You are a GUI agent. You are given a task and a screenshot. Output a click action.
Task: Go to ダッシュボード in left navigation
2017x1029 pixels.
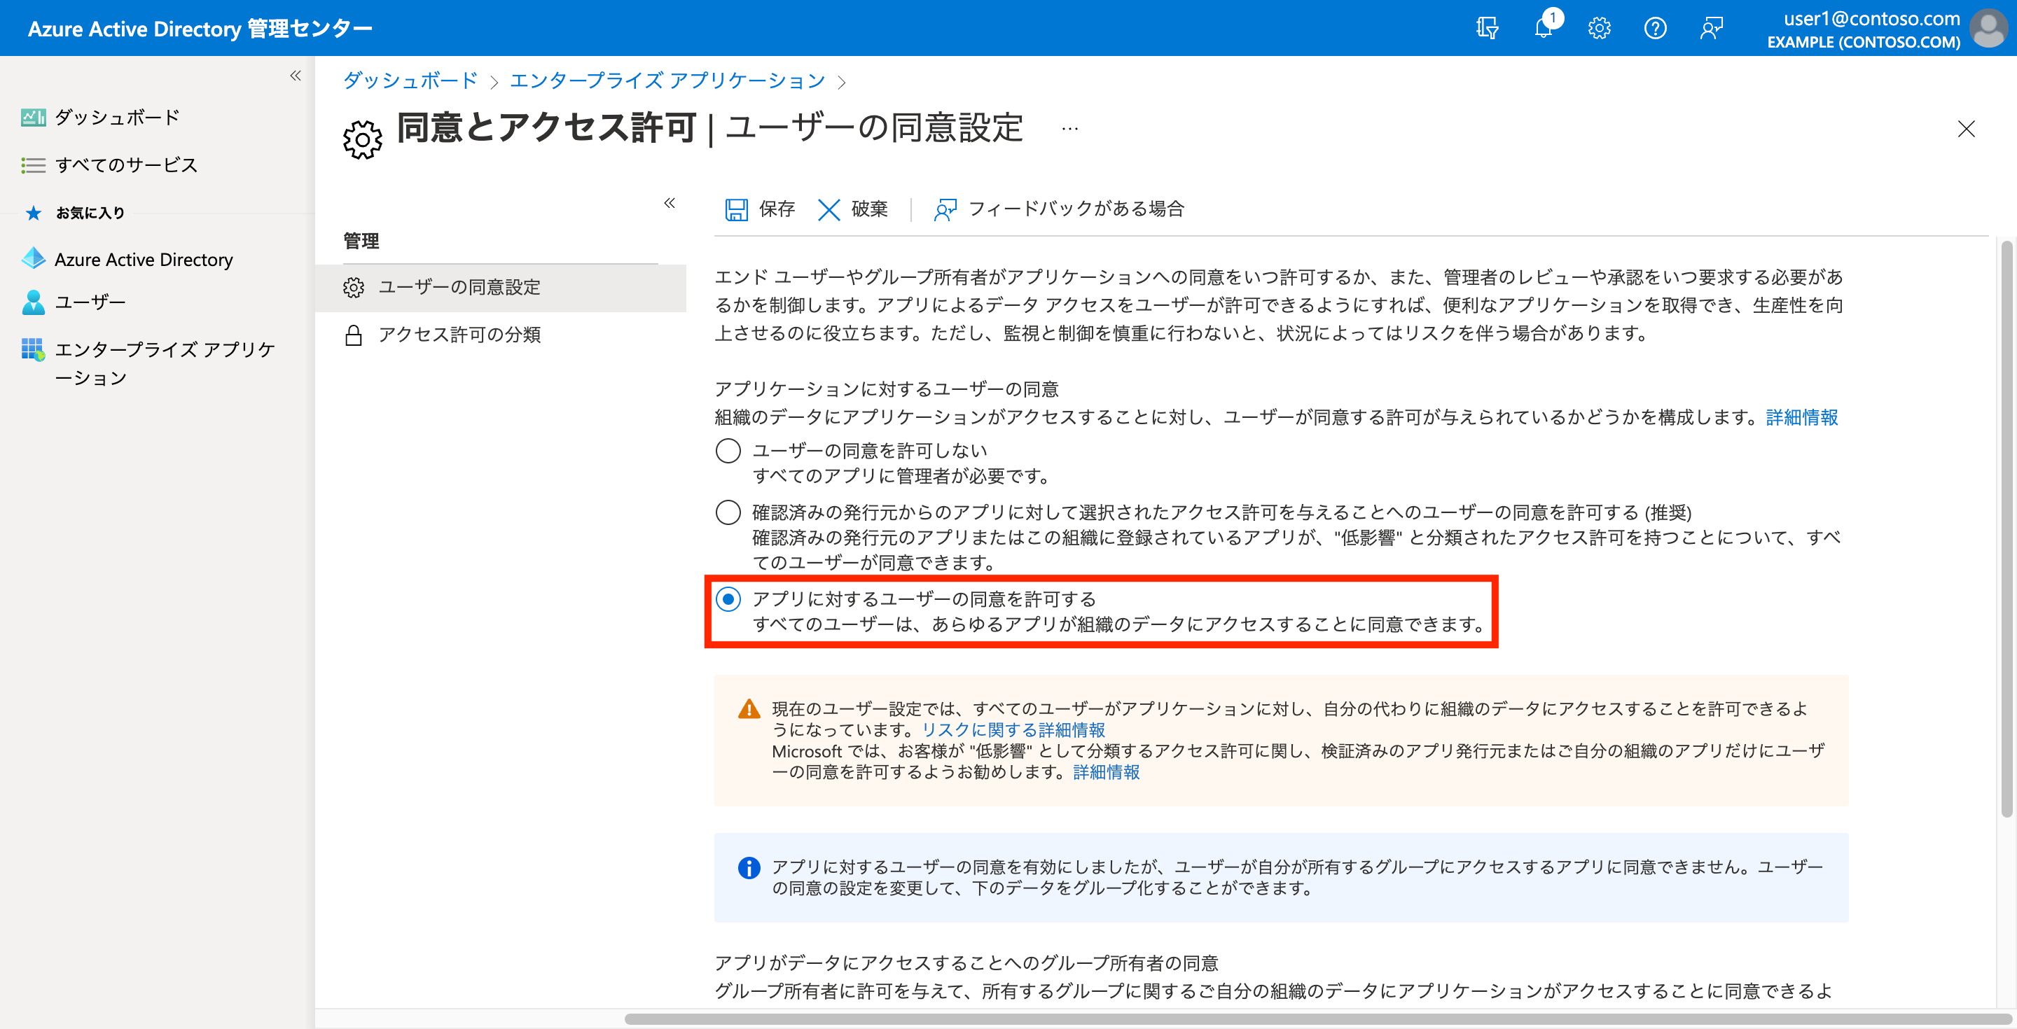pyautogui.click(x=118, y=118)
